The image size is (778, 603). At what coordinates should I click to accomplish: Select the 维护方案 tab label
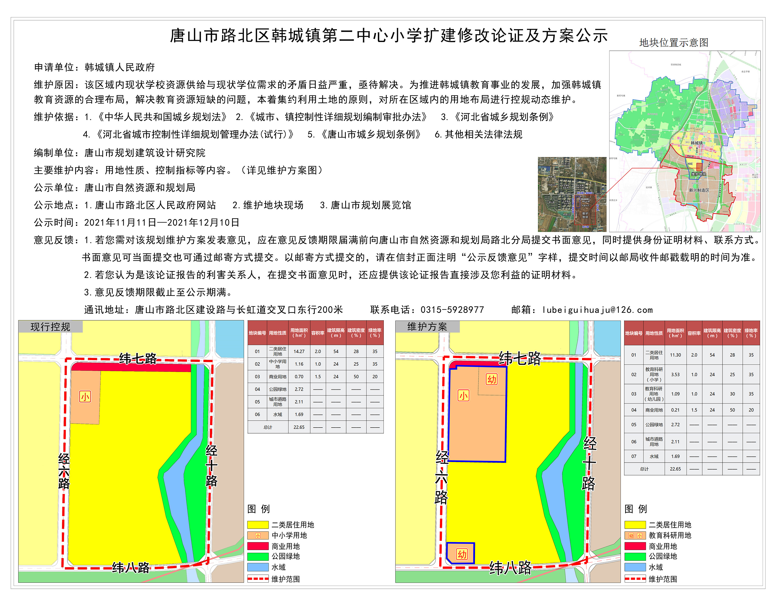427,327
